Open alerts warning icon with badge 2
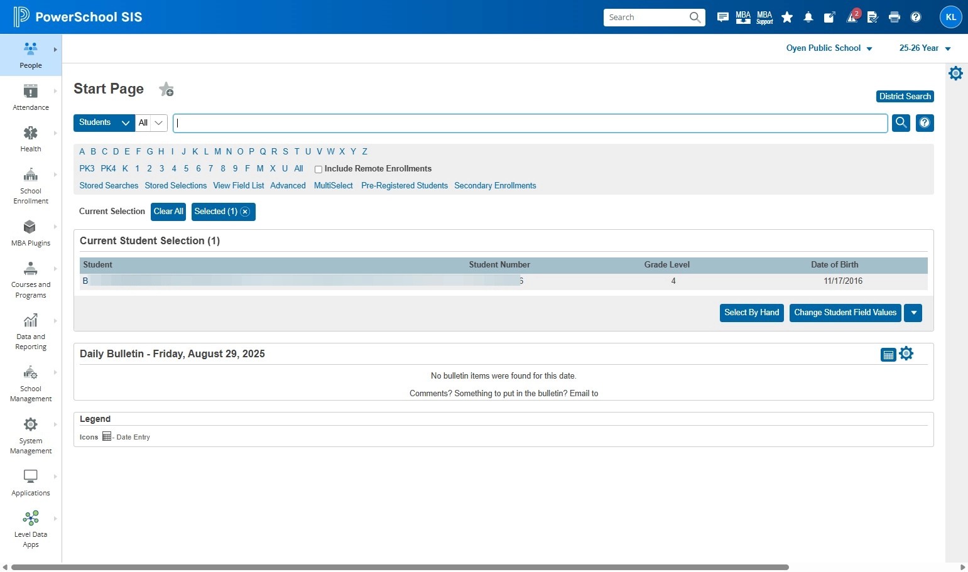The image size is (968, 572). click(852, 16)
